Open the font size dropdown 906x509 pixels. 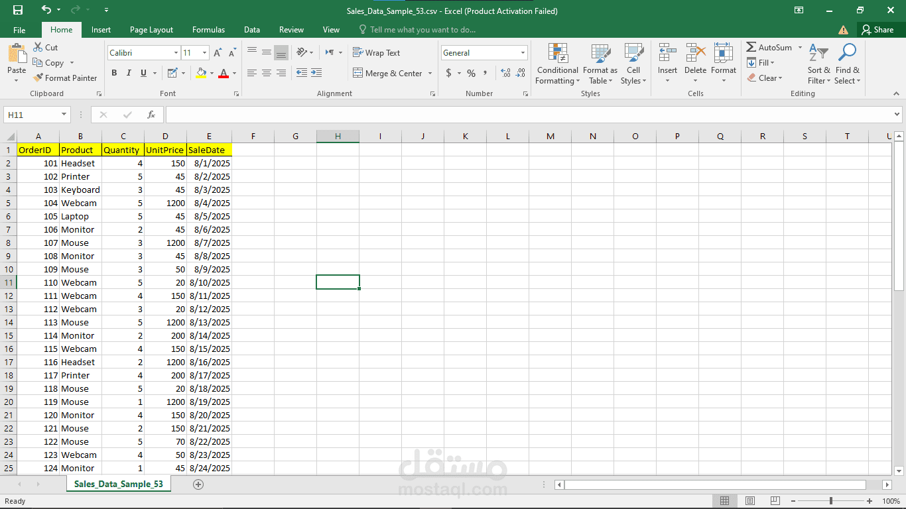205,52
